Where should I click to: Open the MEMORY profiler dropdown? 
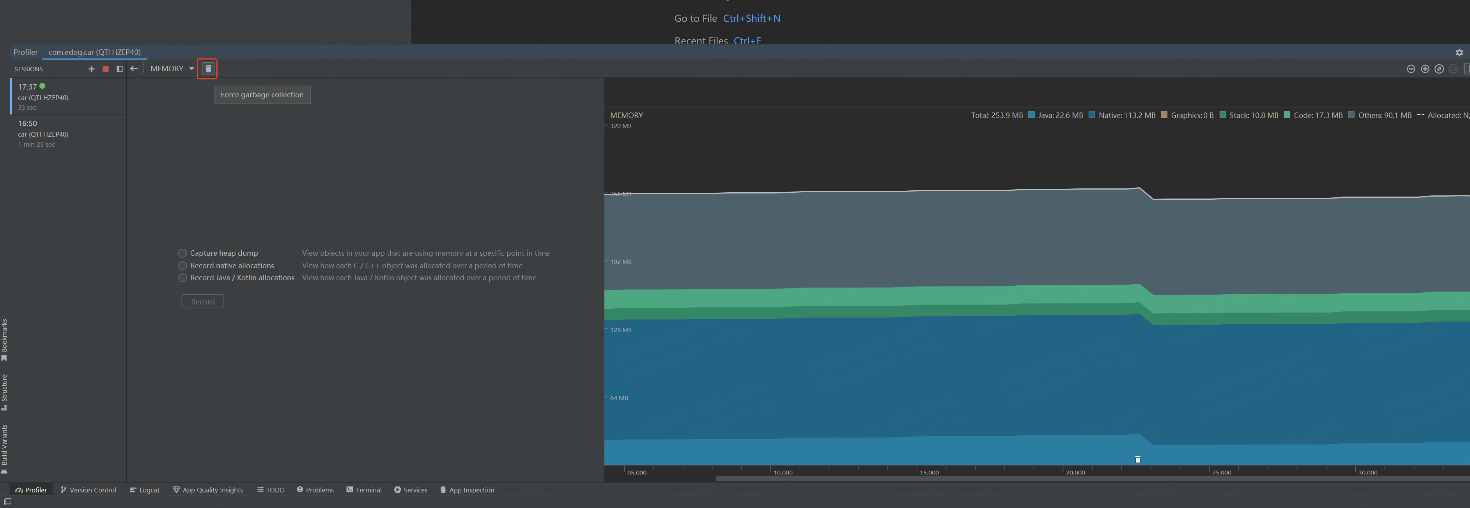[x=172, y=69]
